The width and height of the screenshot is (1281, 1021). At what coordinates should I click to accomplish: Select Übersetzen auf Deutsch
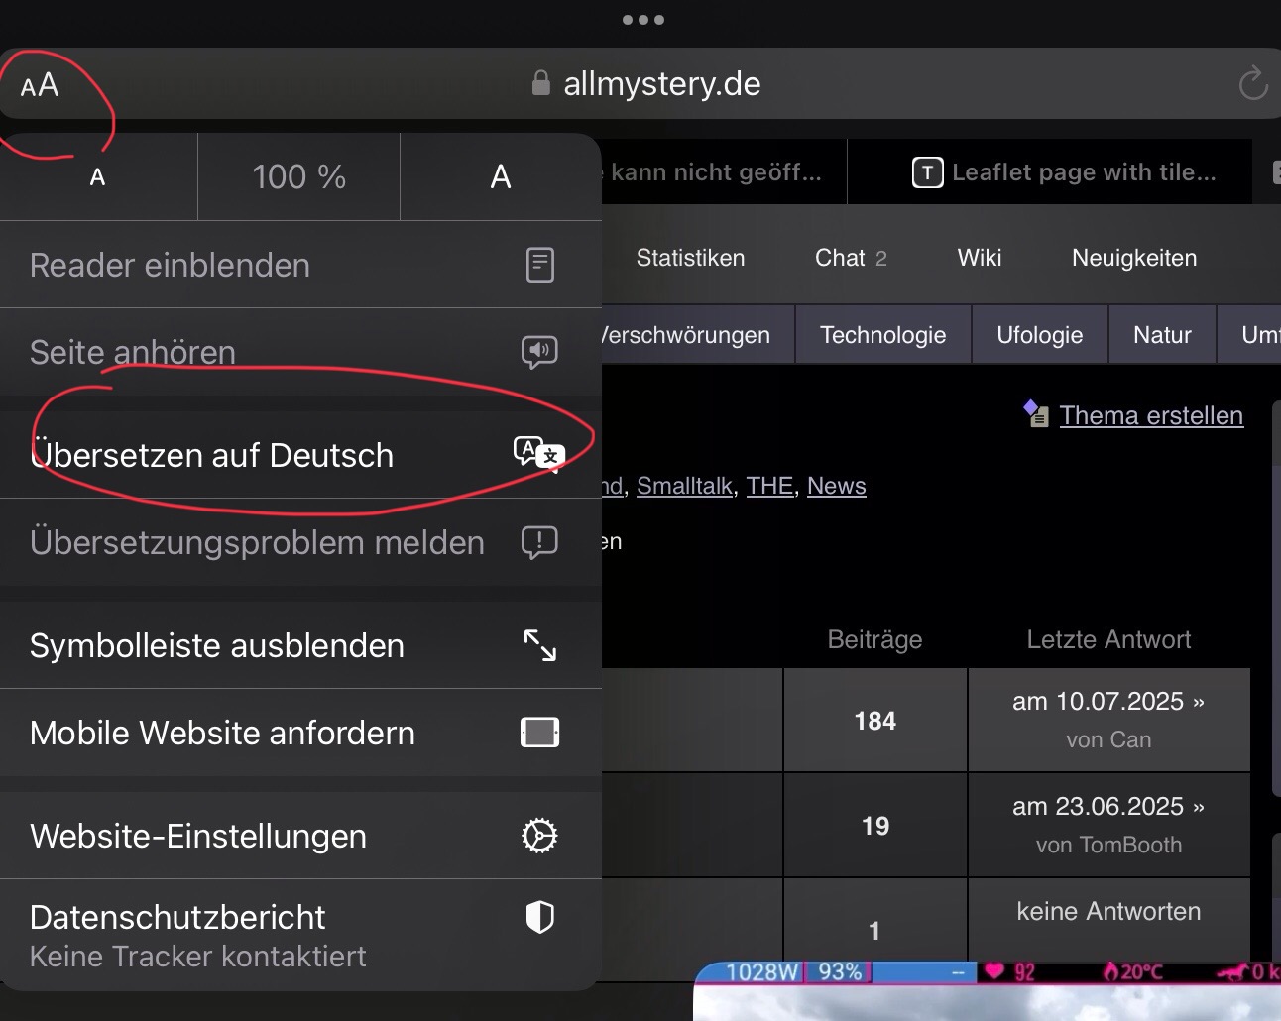(x=300, y=455)
